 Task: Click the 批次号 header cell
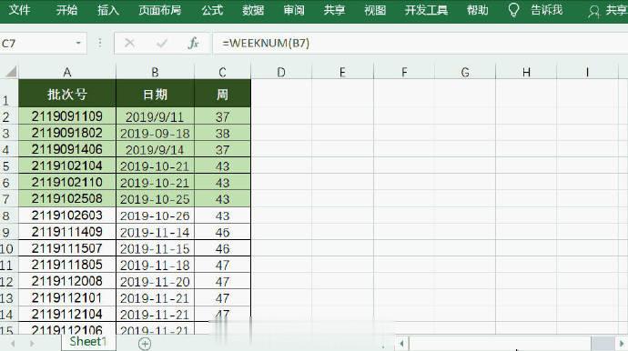click(66, 94)
